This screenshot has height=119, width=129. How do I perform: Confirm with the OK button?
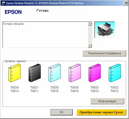(x=62, y=112)
